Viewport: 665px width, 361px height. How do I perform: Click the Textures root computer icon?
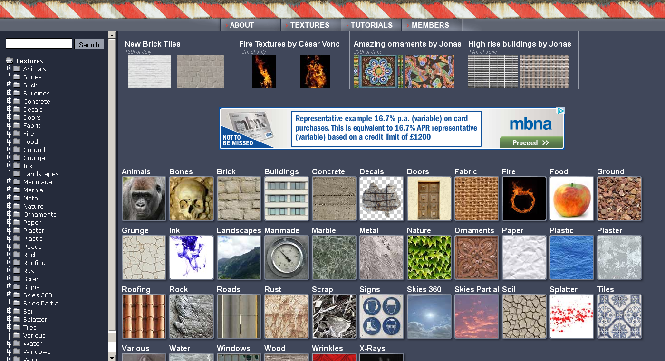(9, 61)
